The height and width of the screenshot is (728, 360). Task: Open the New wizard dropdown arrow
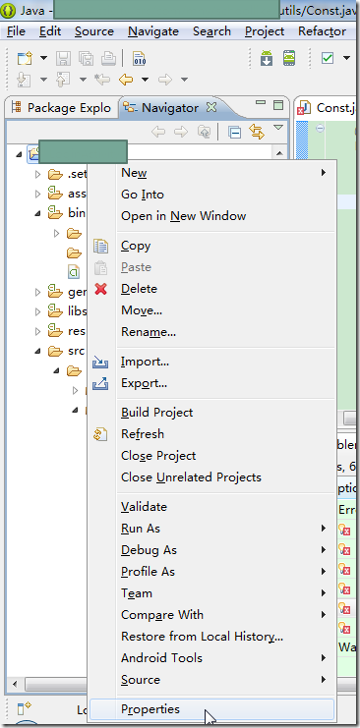click(x=43, y=59)
